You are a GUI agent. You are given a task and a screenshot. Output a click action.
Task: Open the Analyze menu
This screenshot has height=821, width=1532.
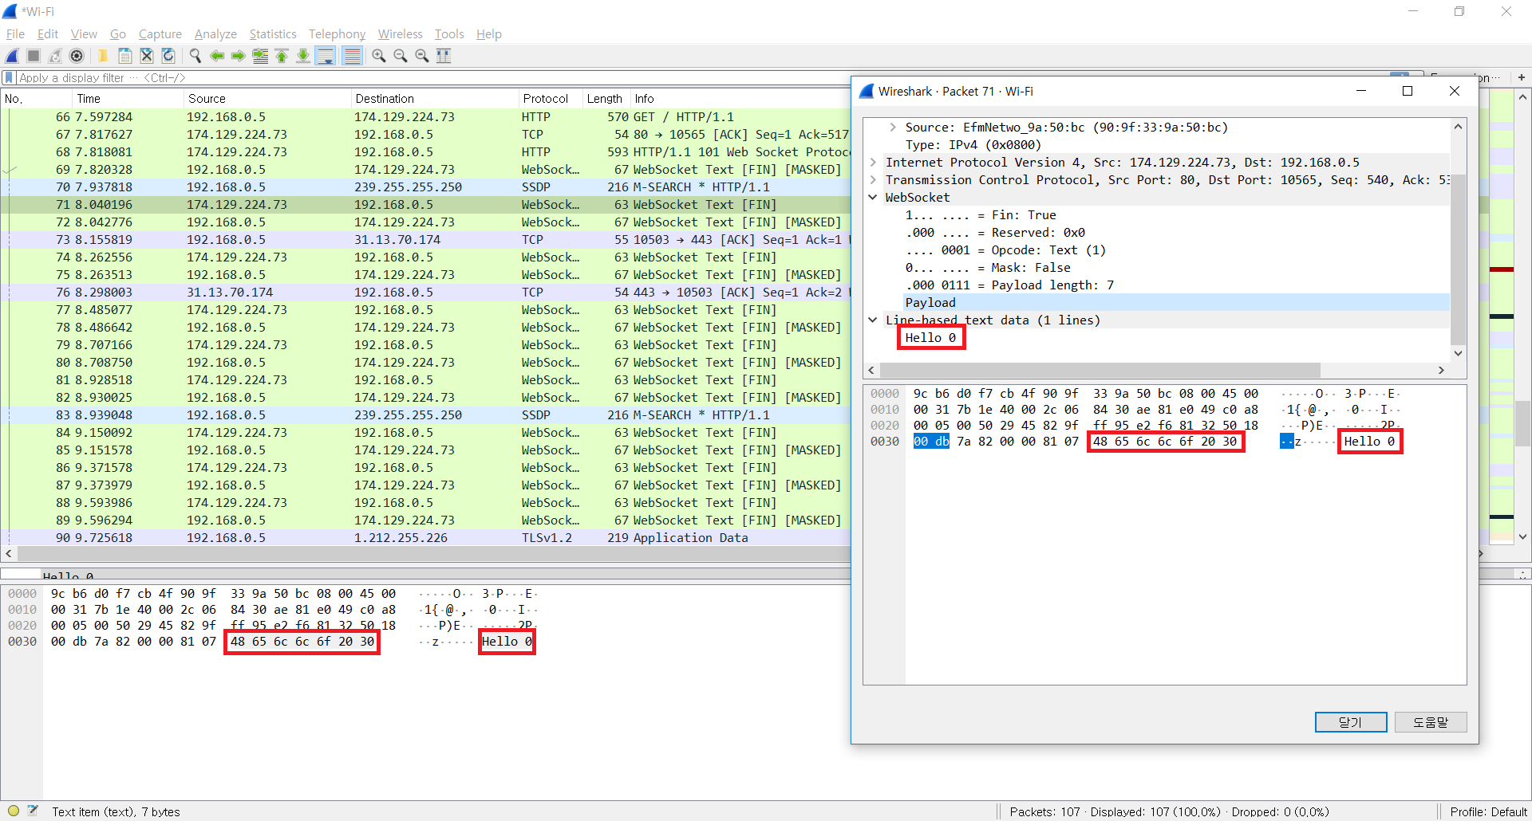click(x=215, y=34)
